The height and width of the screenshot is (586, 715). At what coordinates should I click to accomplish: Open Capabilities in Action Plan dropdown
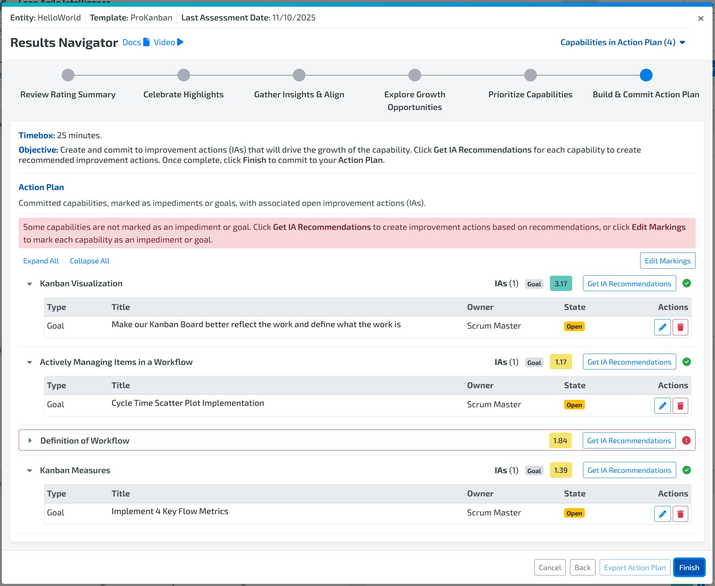[623, 42]
